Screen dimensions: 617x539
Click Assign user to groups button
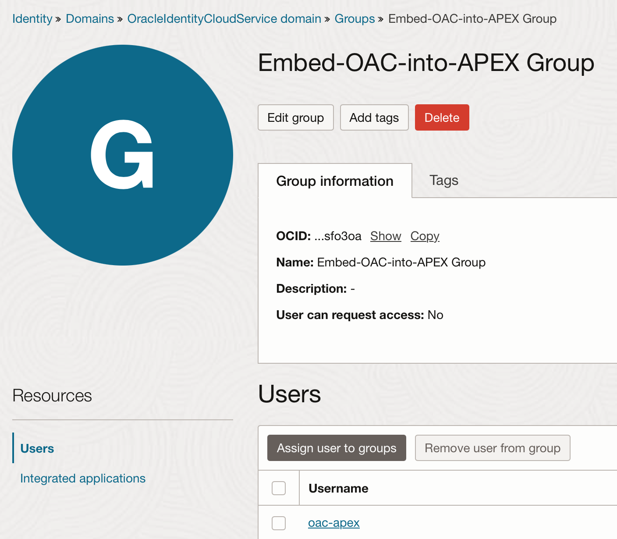(x=337, y=448)
